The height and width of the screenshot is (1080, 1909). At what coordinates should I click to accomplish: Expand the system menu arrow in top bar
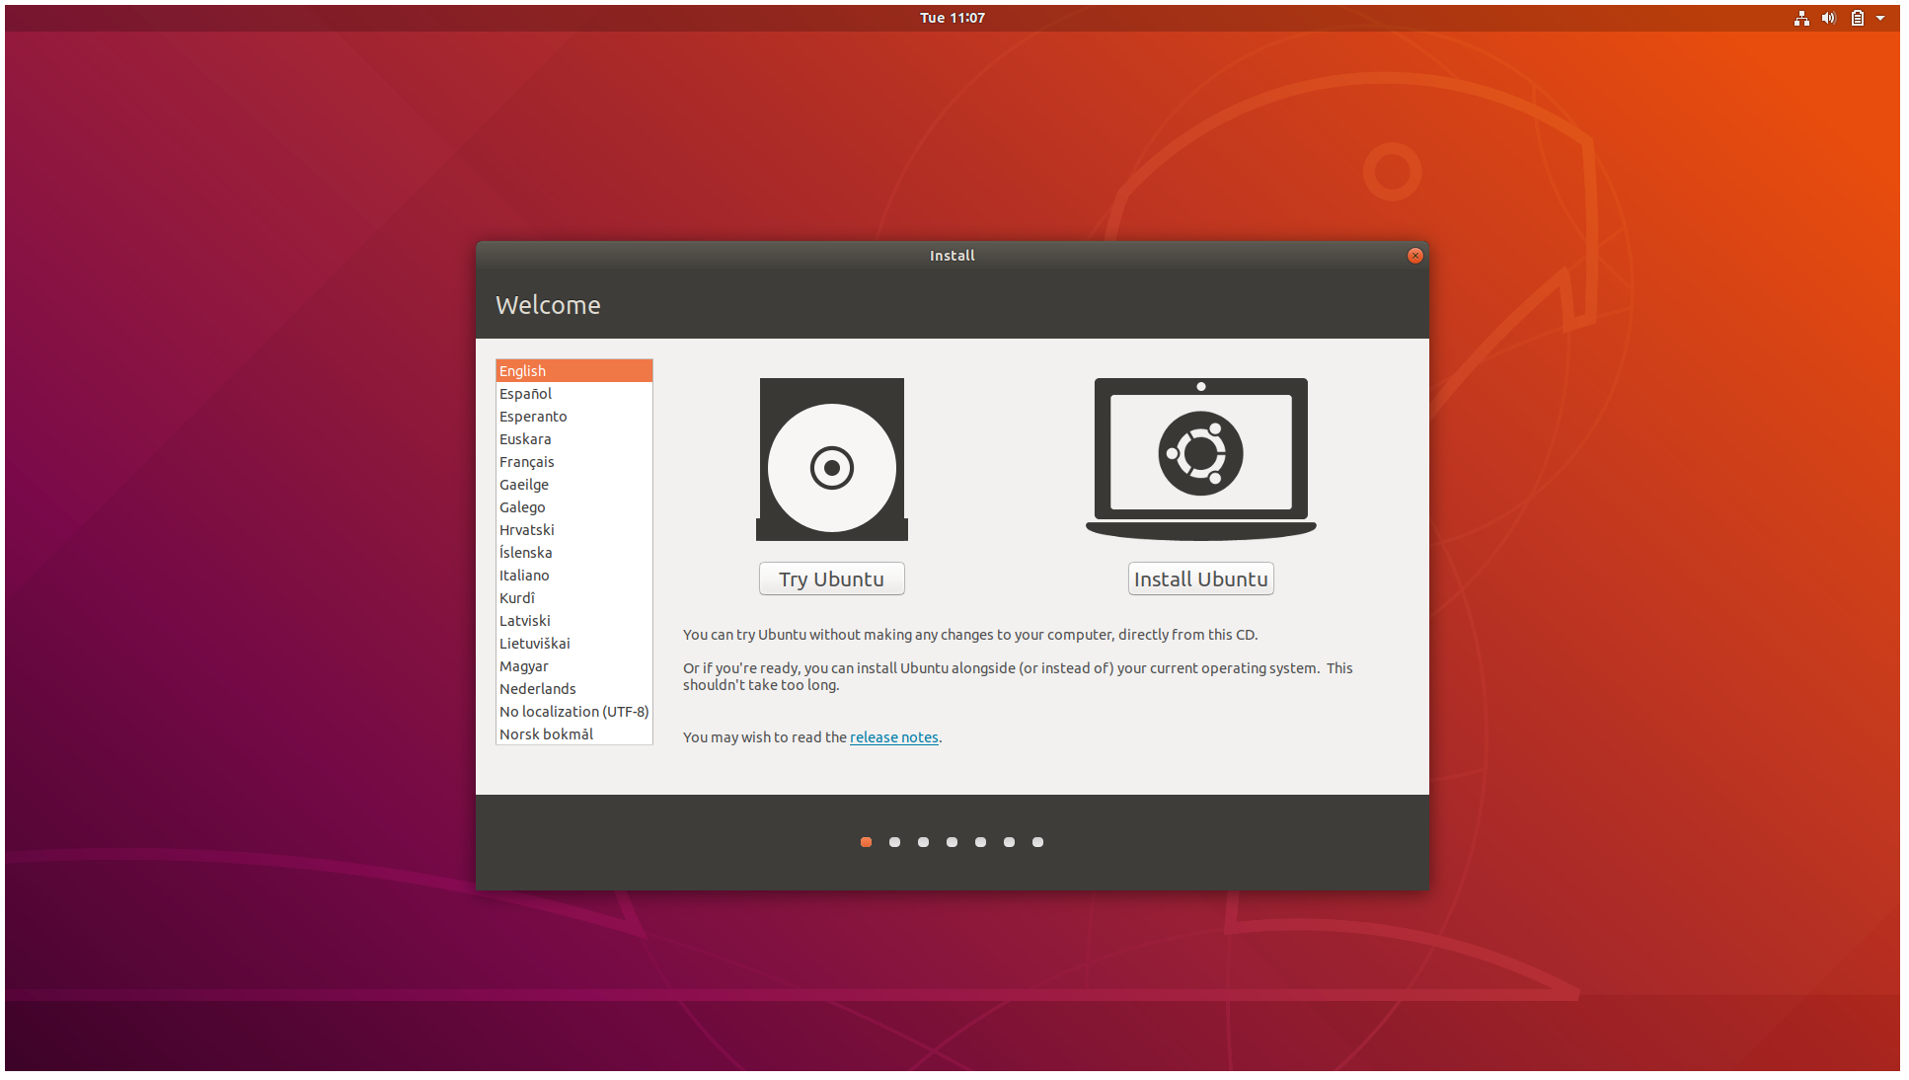[x=1880, y=18]
